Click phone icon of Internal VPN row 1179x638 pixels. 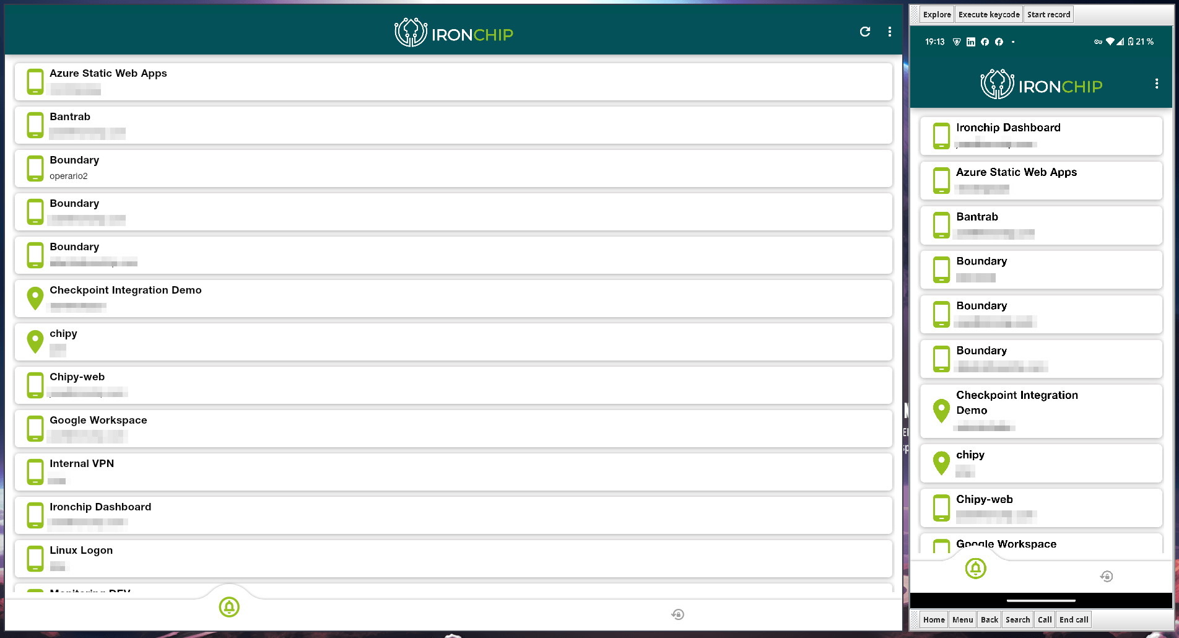tap(35, 472)
